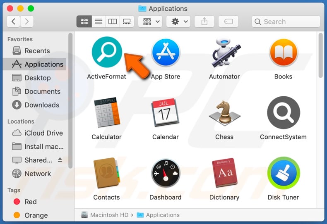Viewport: 327px width, 224px height.
Task: Select the Disk Tuner app icon
Action: coord(284,173)
